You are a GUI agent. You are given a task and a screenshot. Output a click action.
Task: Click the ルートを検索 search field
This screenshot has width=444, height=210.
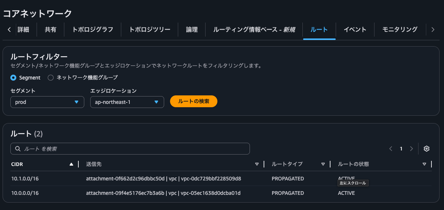tap(130, 149)
